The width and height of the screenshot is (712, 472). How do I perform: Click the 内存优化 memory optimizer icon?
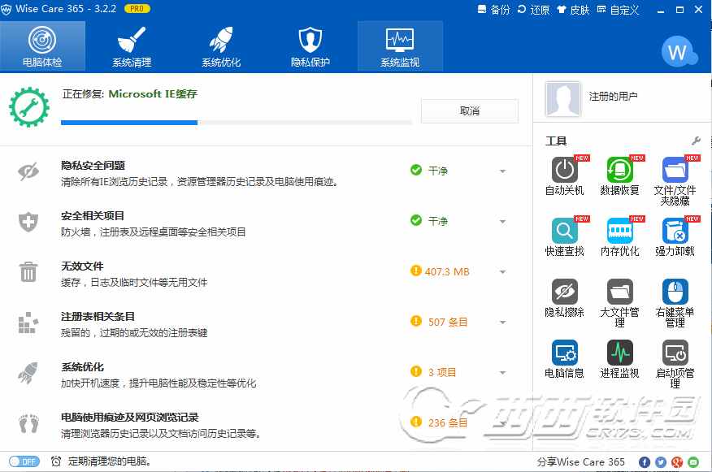tap(619, 232)
